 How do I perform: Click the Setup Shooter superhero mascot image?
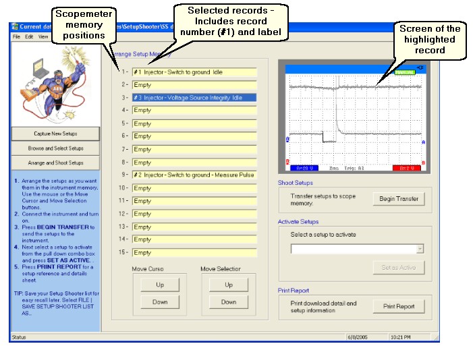tap(55, 84)
